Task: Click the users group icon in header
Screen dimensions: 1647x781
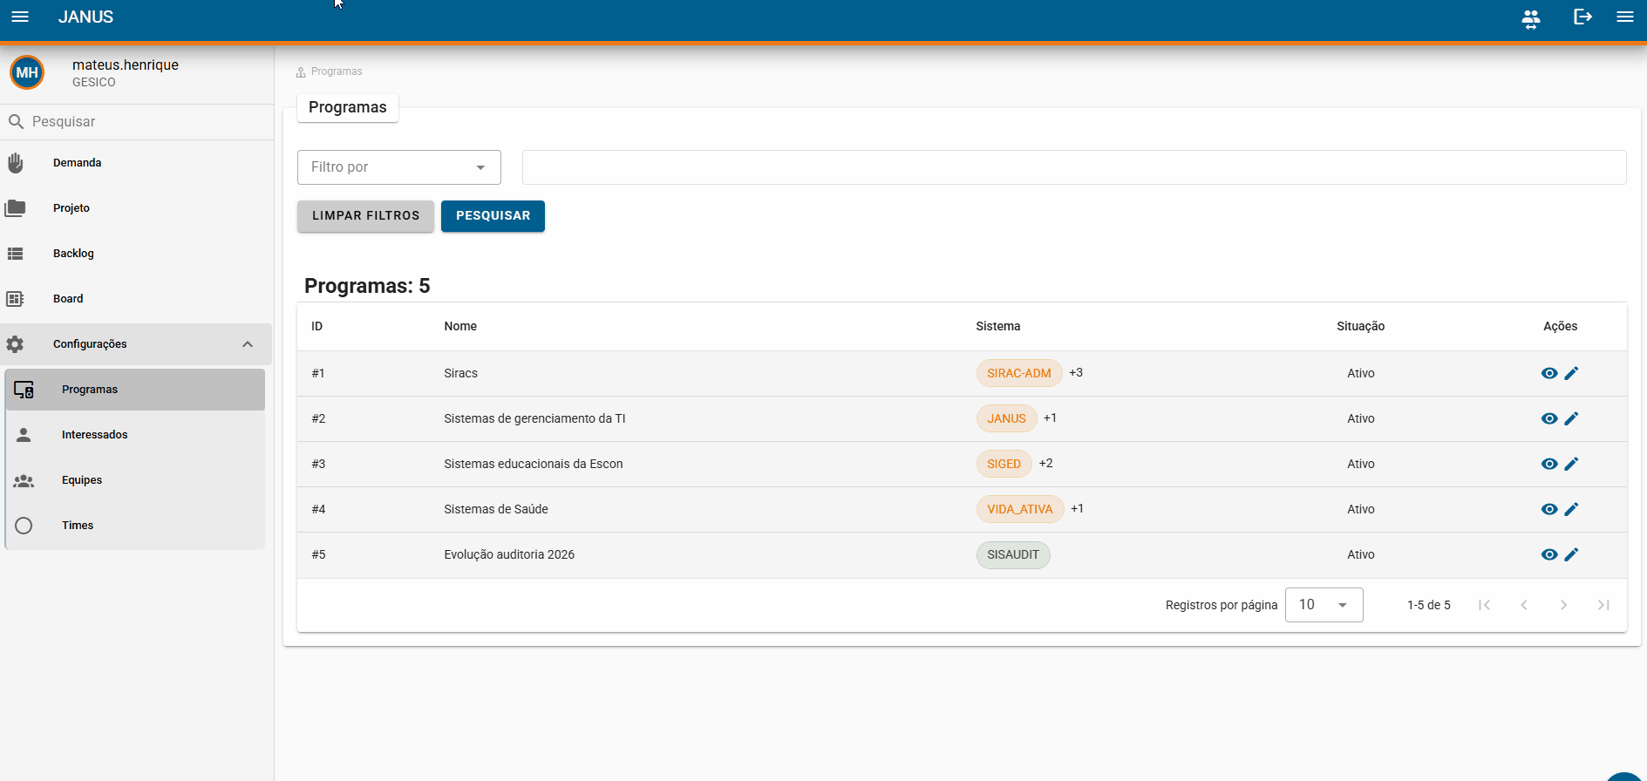Action: (x=1531, y=18)
